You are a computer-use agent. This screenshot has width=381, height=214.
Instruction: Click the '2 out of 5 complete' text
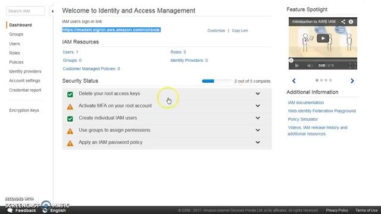252,81
